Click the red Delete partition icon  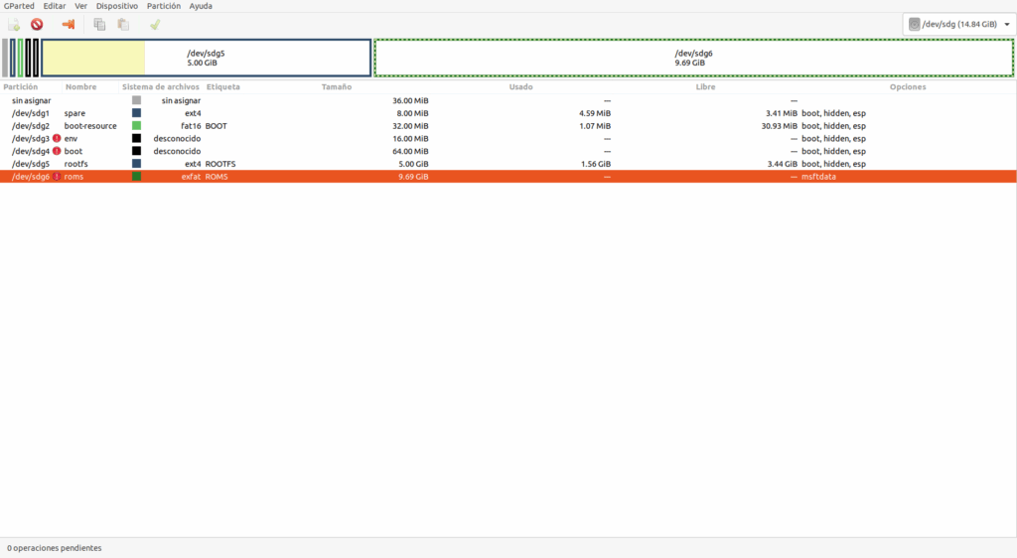point(37,24)
